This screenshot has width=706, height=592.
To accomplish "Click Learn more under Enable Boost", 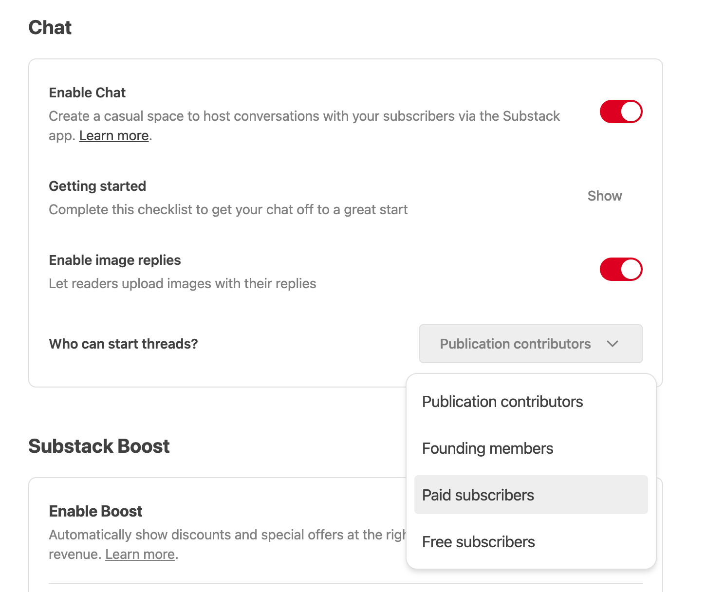I will 140,554.
